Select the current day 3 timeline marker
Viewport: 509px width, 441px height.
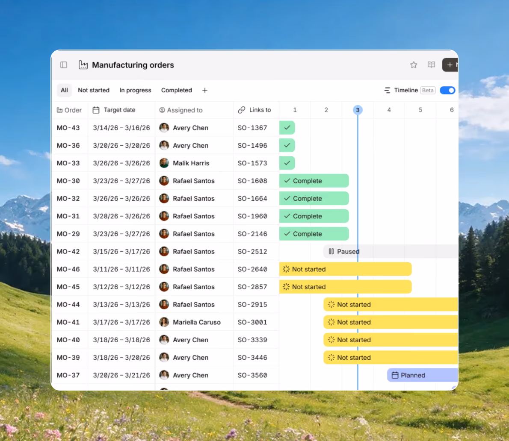[x=358, y=110]
